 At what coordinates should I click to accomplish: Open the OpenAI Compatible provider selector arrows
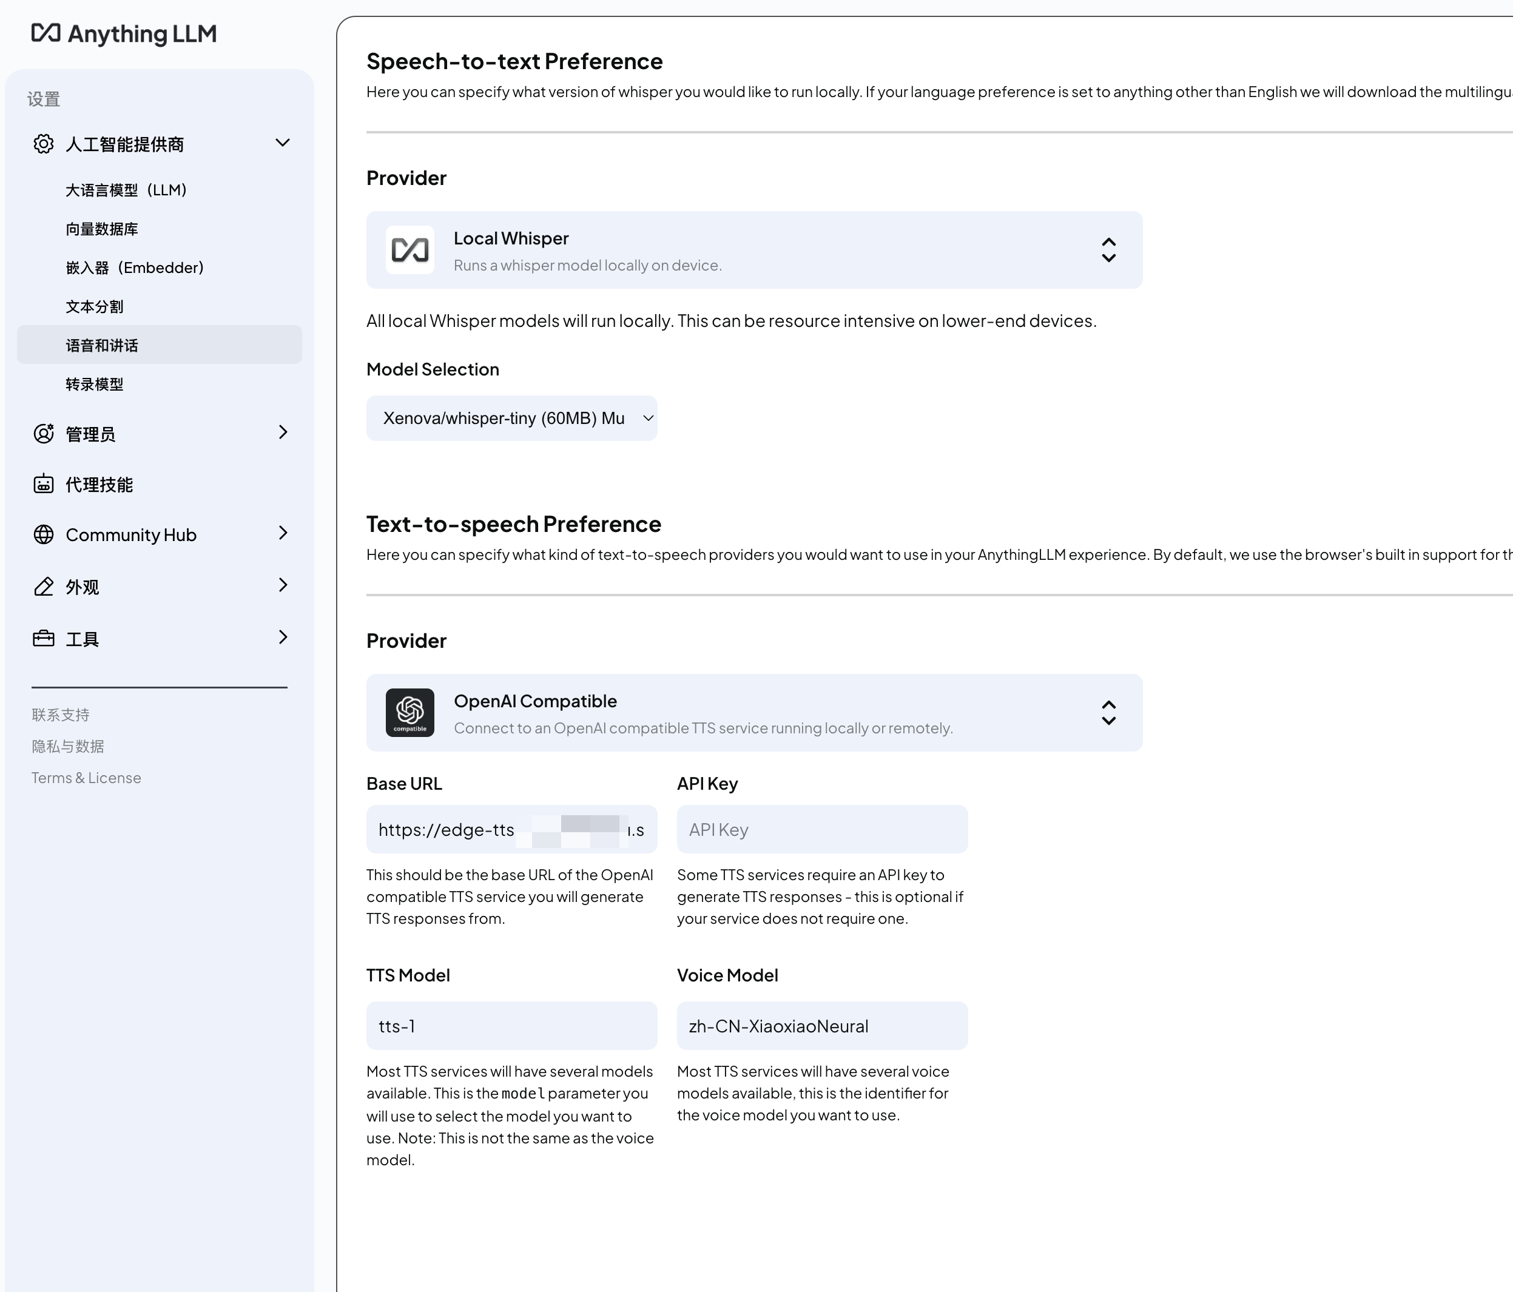tap(1108, 713)
